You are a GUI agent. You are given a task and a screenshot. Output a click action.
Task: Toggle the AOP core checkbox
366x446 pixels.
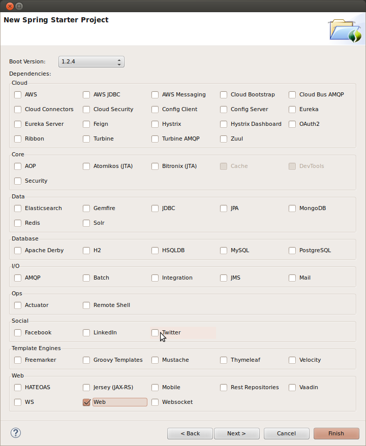(x=18, y=166)
